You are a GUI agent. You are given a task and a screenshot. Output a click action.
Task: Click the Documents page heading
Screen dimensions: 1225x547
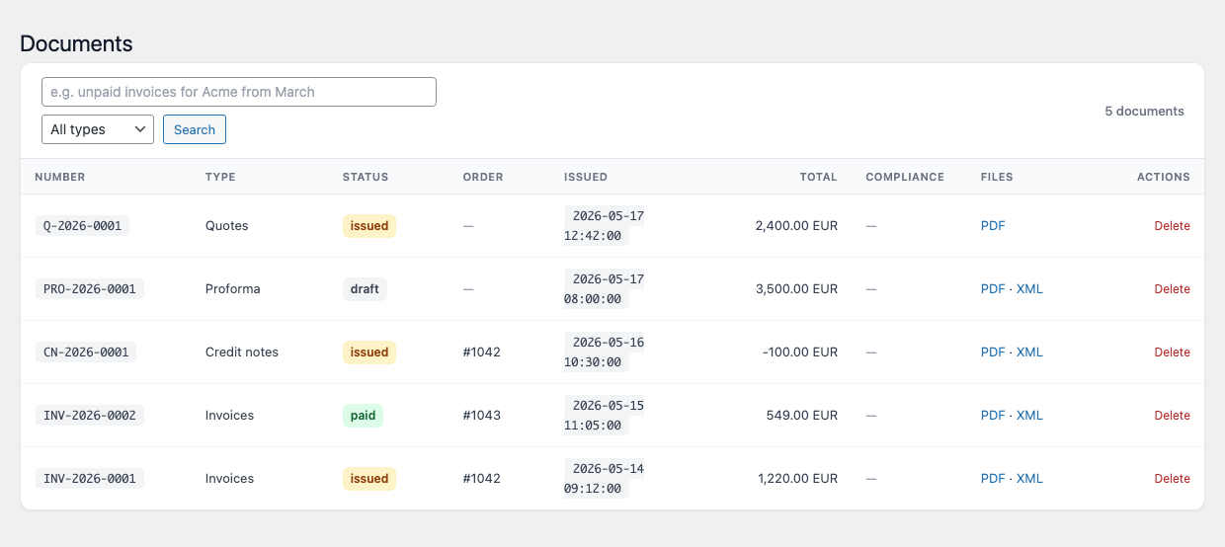tap(76, 43)
